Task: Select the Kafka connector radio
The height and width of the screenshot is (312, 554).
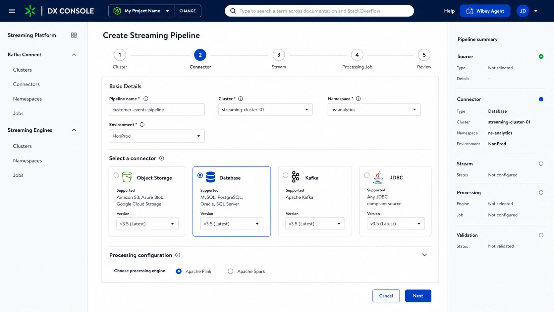Action: [x=286, y=175]
